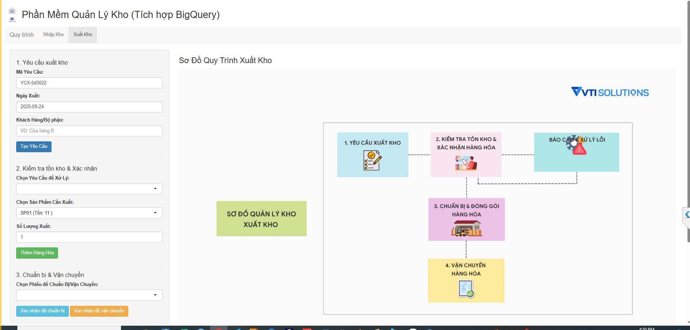Click the checklist icon in Yêu Cầu Xuất Kho box
This screenshot has width=690, height=330.
[372, 160]
